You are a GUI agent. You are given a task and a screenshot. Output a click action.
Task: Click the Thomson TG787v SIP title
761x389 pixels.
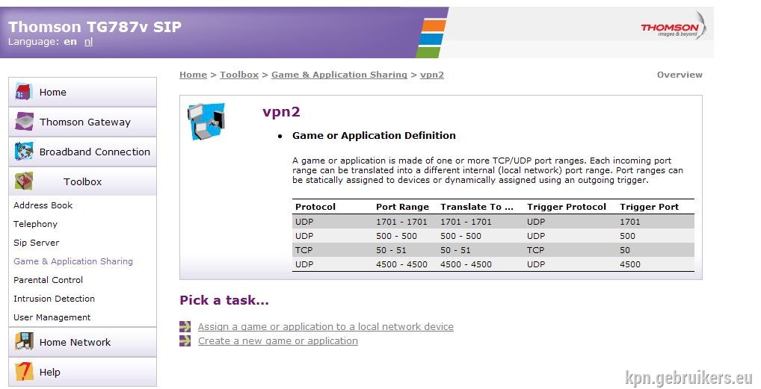click(x=95, y=27)
